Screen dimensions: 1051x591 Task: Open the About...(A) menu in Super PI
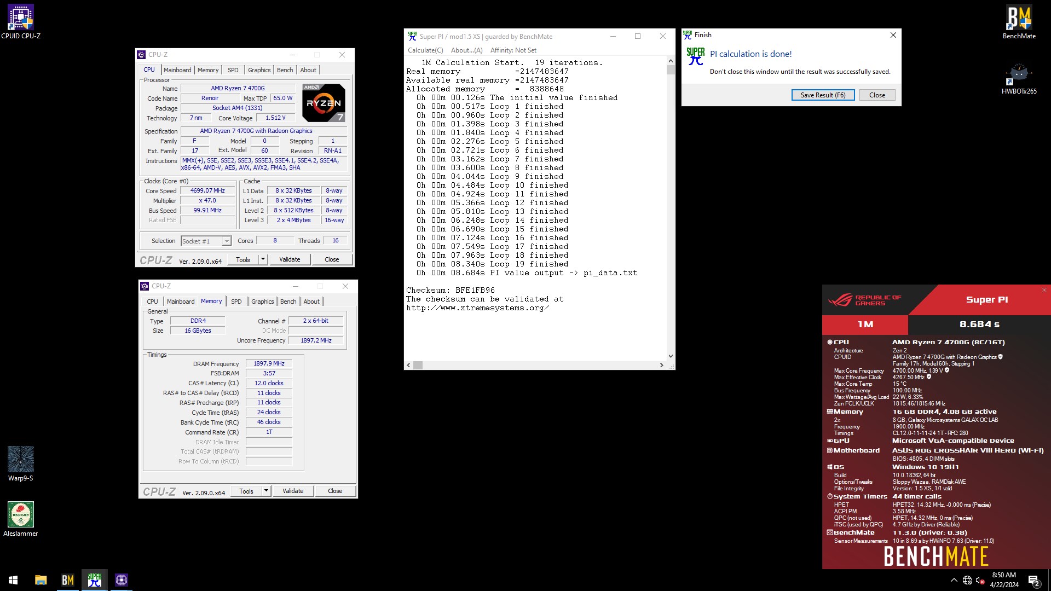point(466,50)
